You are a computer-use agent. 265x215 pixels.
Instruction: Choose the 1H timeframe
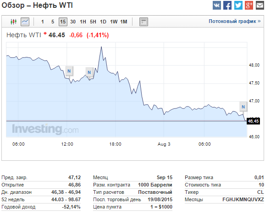83,22
